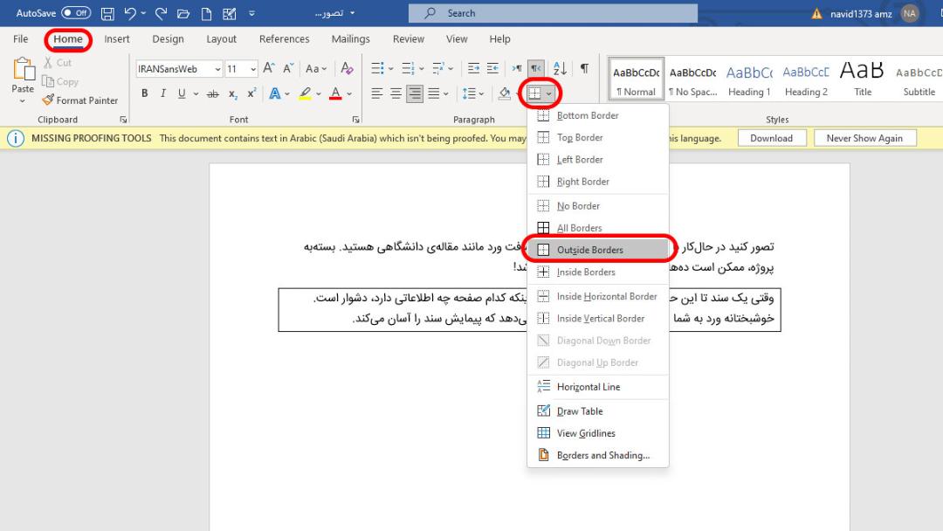
Task: Click the Paste clipboard icon
Action: tap(23, 70)
